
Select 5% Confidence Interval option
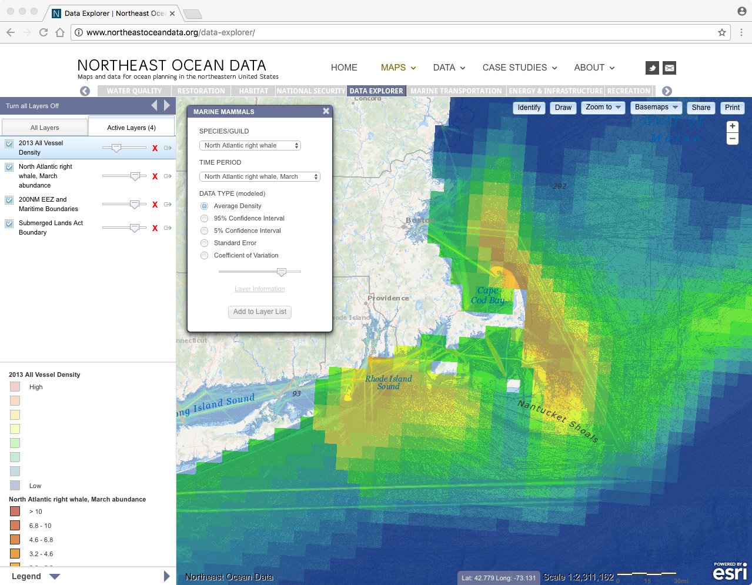click(204, 230)
